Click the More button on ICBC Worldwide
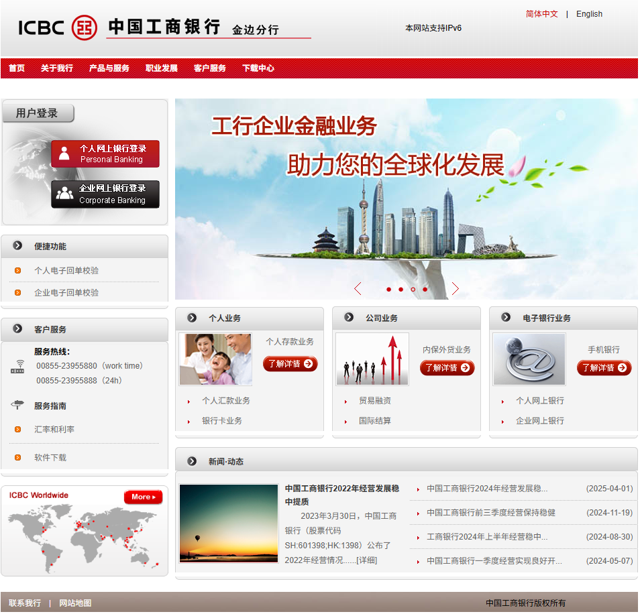Image resolution: width=640 pixels, height=614 pixels. pos(144,497)
